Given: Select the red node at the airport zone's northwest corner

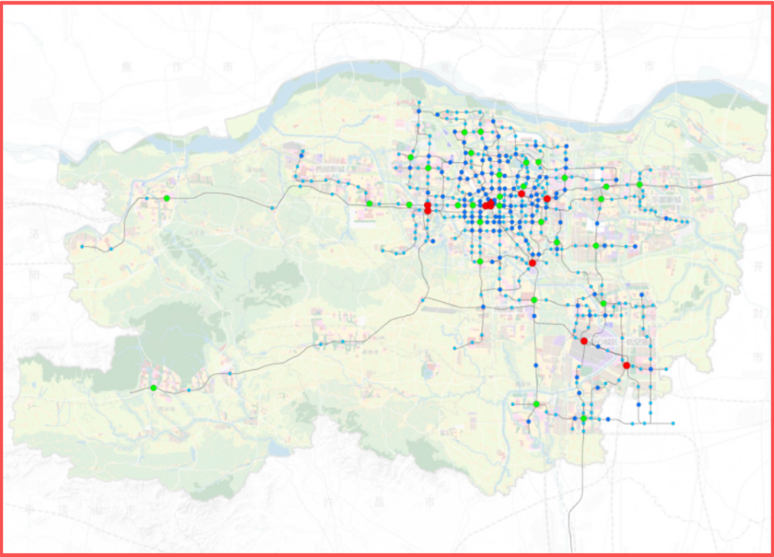Looking at the screenshot, I should (584, 341).
